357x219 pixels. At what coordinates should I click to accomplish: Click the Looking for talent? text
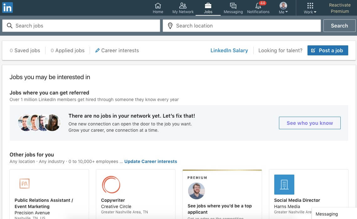click(280, 50)
